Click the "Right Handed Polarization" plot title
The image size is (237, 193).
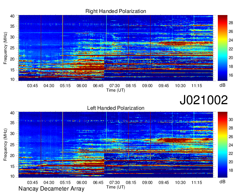point(116,11)
